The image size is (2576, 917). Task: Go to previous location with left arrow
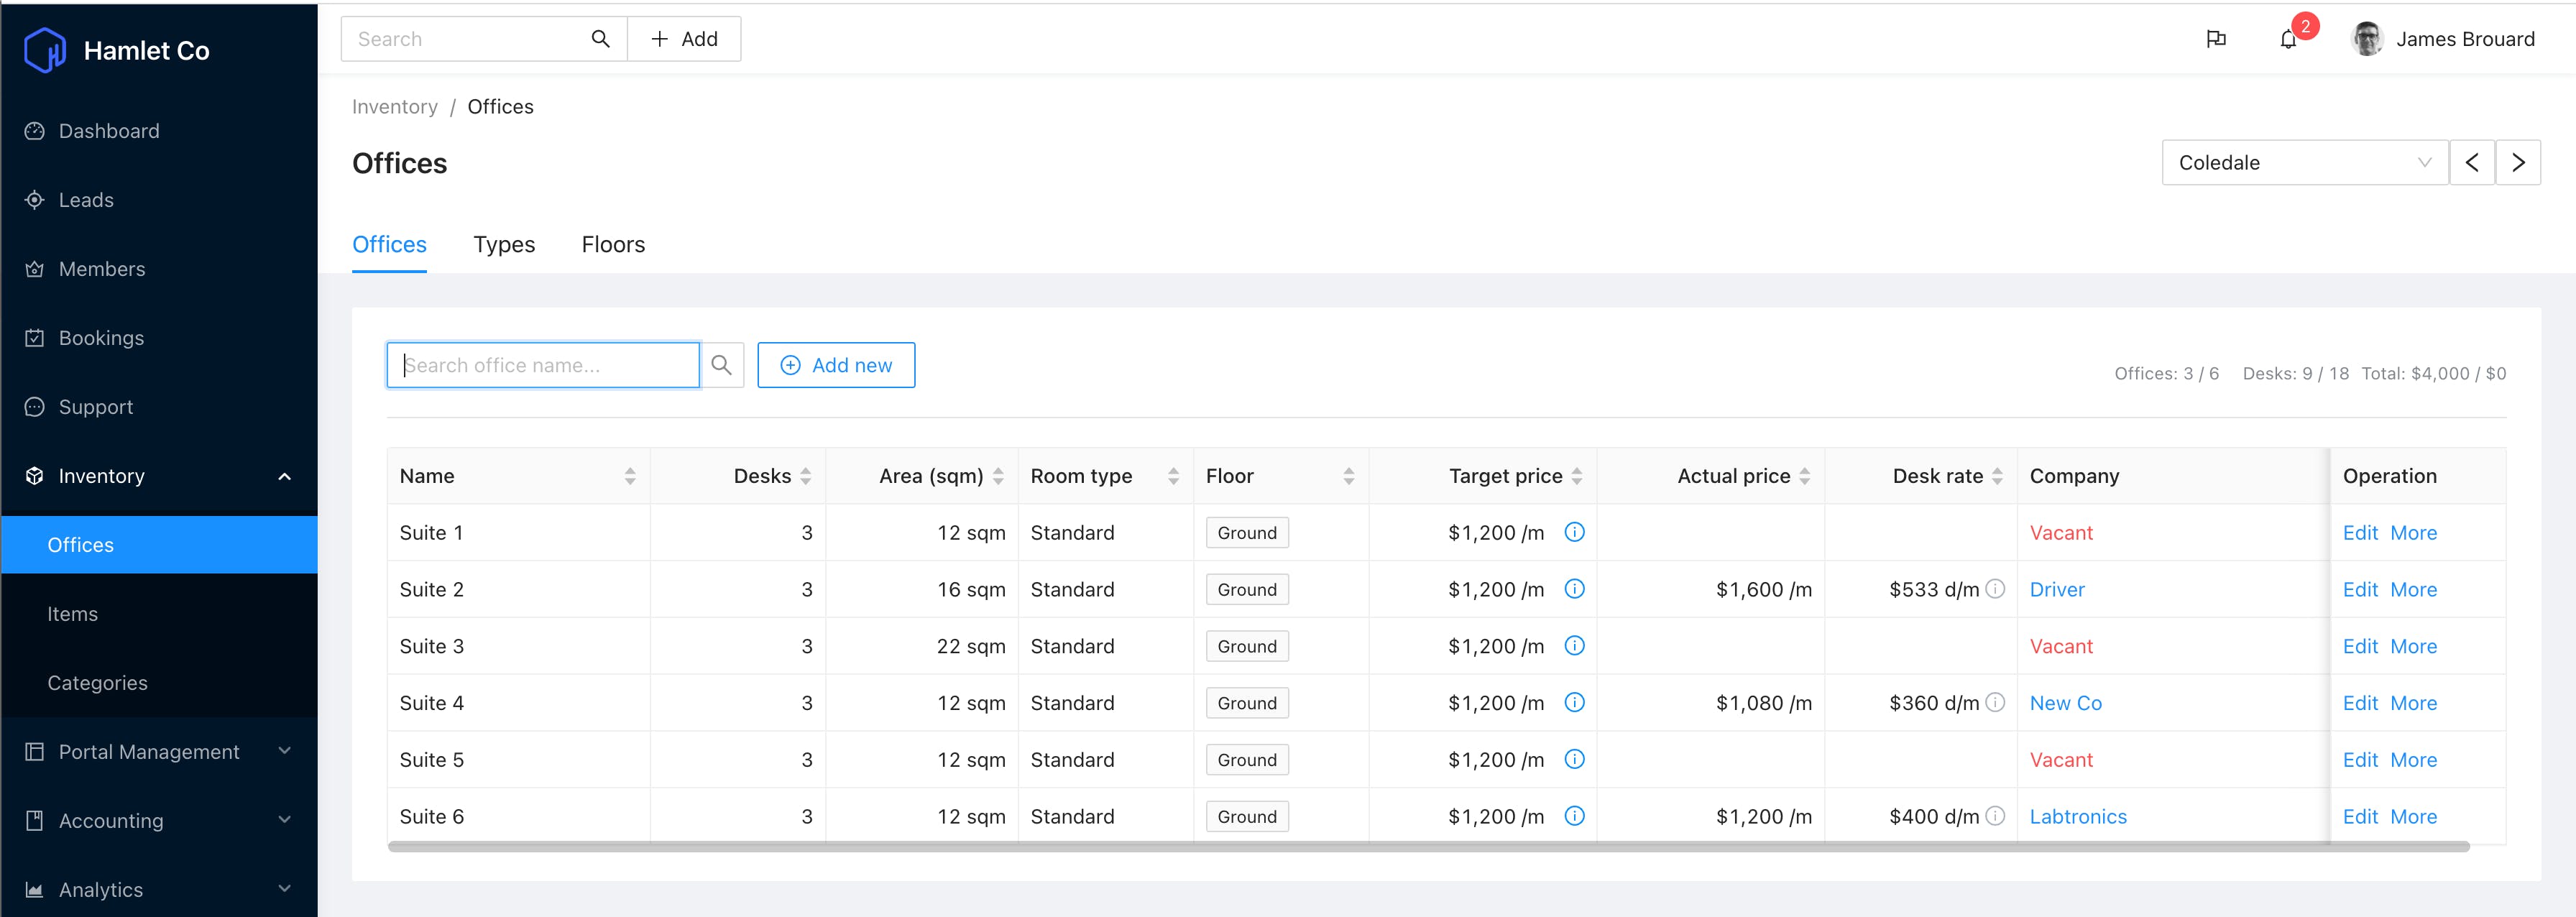(x=2472, y=163)
